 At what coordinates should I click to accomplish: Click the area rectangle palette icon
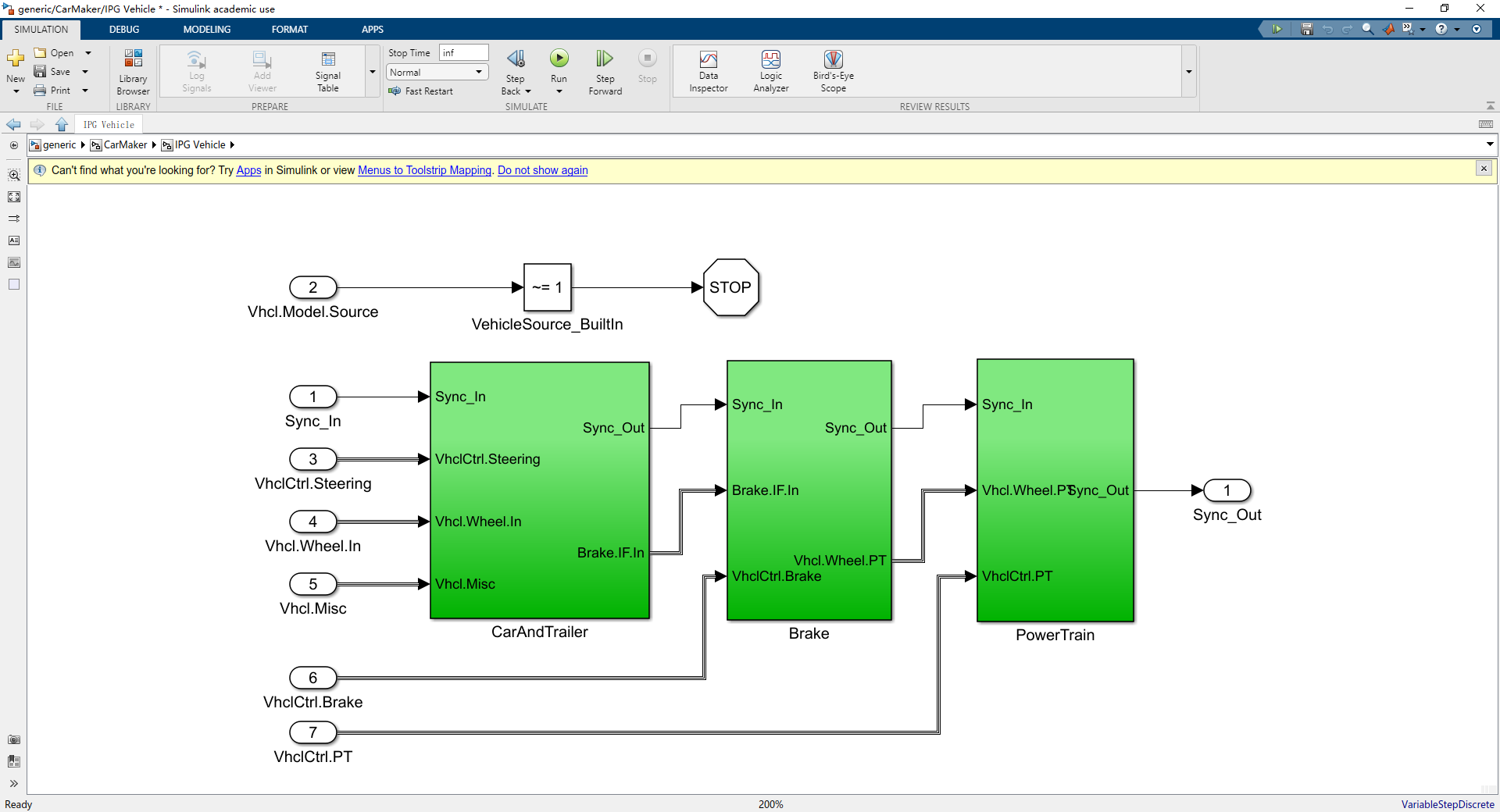pos(14,284)
